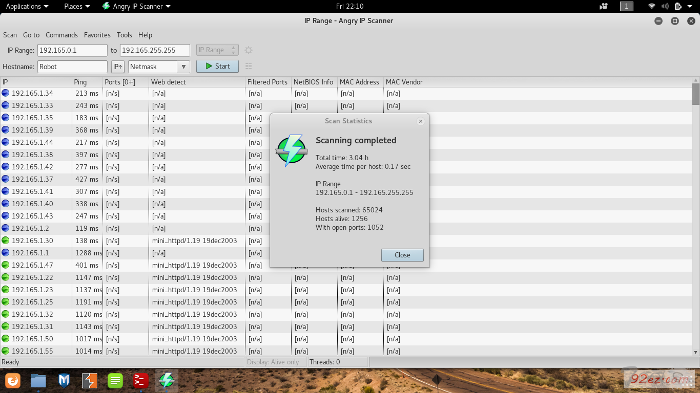The image size is (700, 393).
Task: Open the Favorites menu
Action: tap(97, 35)
